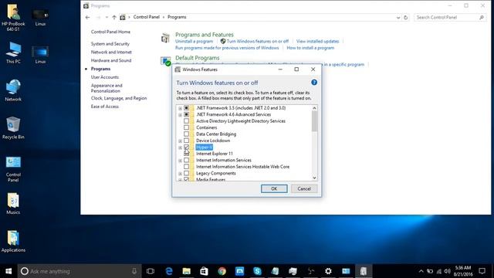Open the Network desktop icon
The height and width of the screenshot is (278, 494).
point(13,90)
